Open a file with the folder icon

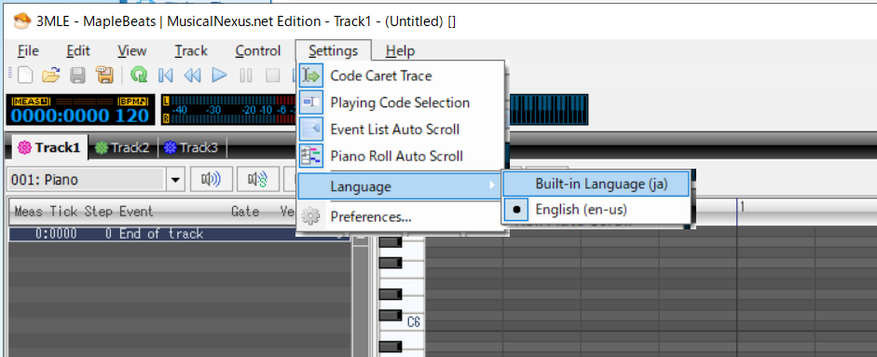tap(51, 75)
